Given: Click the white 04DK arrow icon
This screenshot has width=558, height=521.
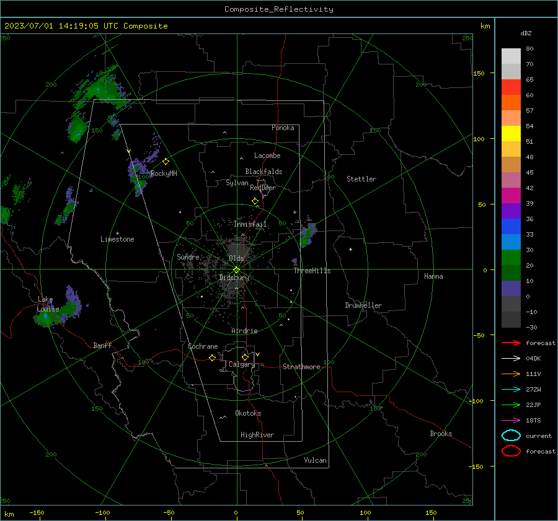Looking at the screenshot, I should 511,358.
